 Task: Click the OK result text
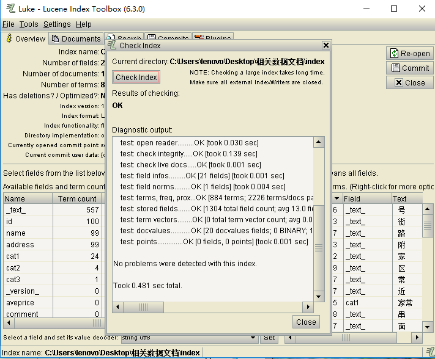pyautogui.click(x=117, y=106)
